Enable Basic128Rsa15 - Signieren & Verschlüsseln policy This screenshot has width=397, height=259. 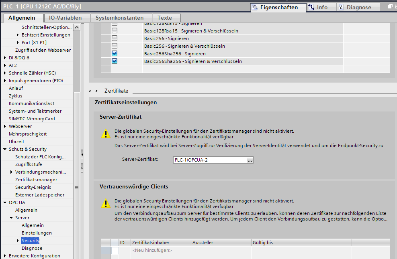(115, 30)
